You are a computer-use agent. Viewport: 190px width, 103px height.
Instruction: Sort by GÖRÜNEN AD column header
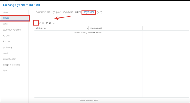[61, 28]
